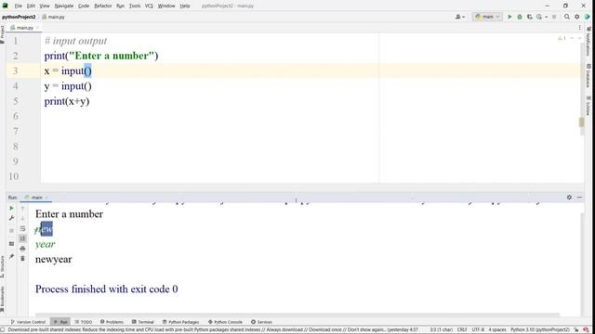The image size is (595, 334).
Task: Open the TODO tool window
Action: [84, 322]
